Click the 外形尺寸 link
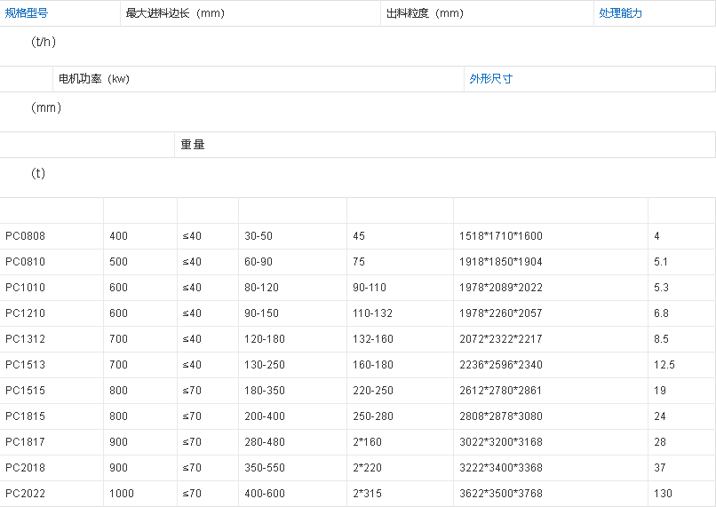This screenshot has height=507, width=716. pos(490,79)
